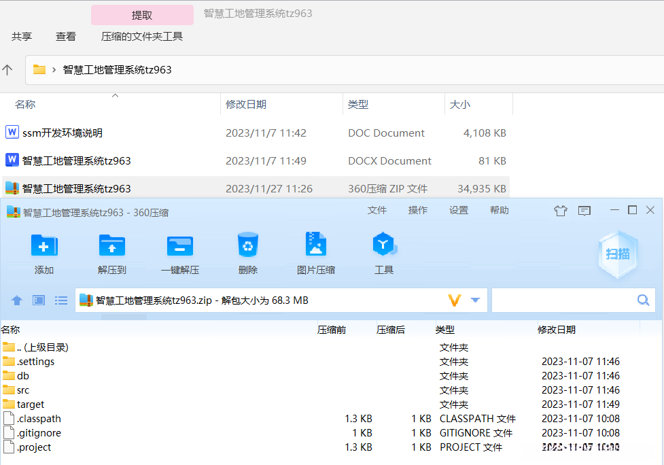Switch to thumbnail view in 360压缩
Screen dimensions: 664x465
pos(39,300)
